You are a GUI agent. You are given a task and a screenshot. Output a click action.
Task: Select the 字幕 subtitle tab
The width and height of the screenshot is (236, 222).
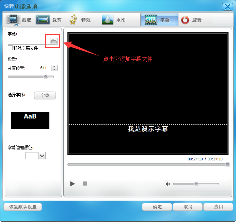point(159,20)
